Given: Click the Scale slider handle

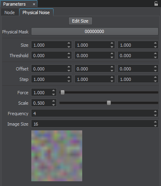Looking at the screenshot, I should [109, 103].
